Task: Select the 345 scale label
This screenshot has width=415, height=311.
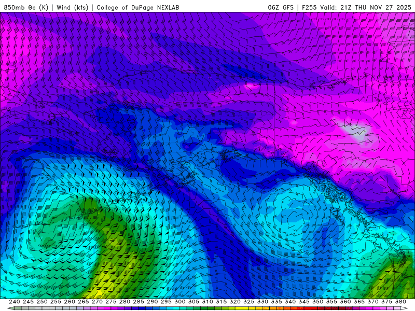Action: [x=304, y=302]
